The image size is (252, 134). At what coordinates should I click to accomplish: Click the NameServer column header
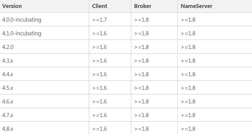(196, 6)
